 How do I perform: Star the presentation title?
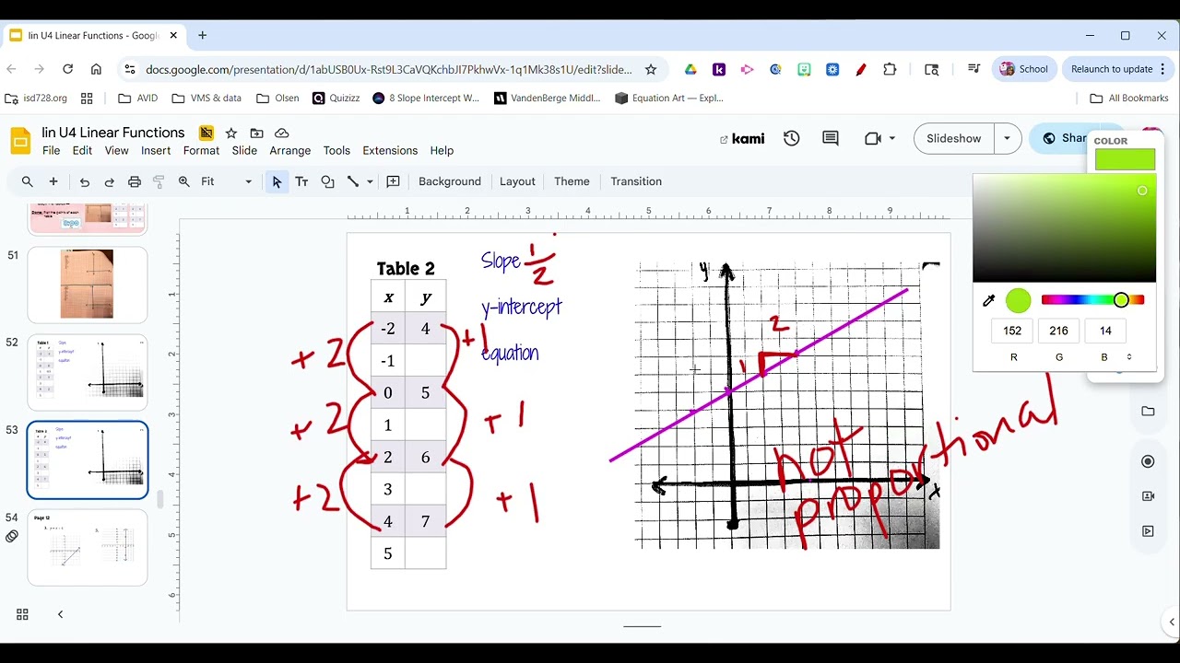[x=231, y=133]
